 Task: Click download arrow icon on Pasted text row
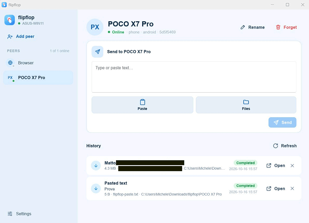(x=96, y=188)
